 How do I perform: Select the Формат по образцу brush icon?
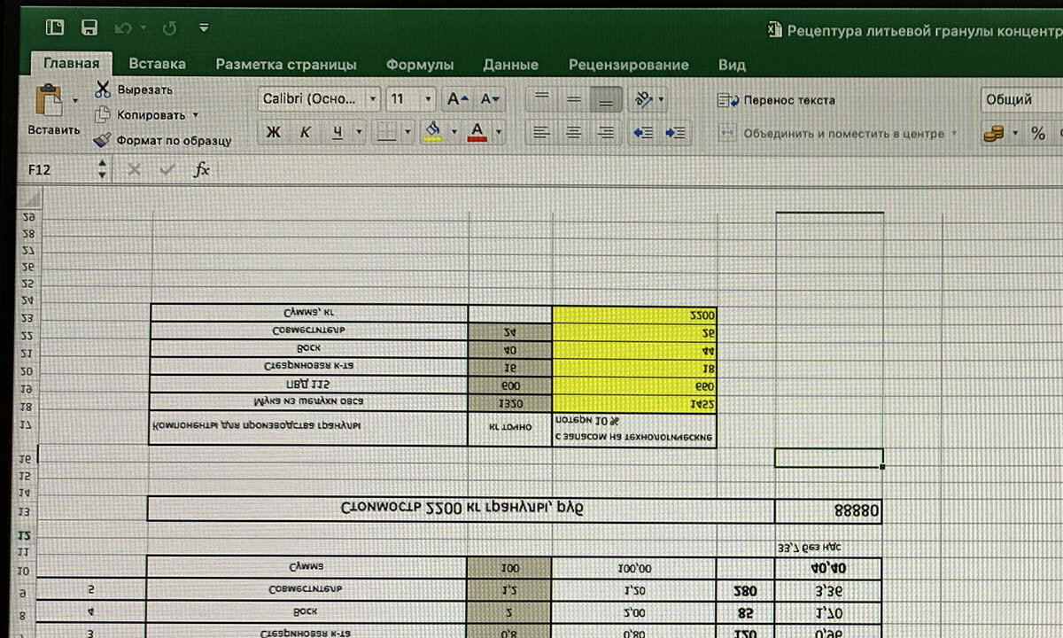[105, 140]
